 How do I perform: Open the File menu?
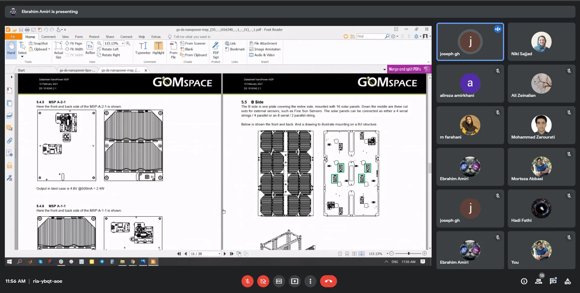13,37
